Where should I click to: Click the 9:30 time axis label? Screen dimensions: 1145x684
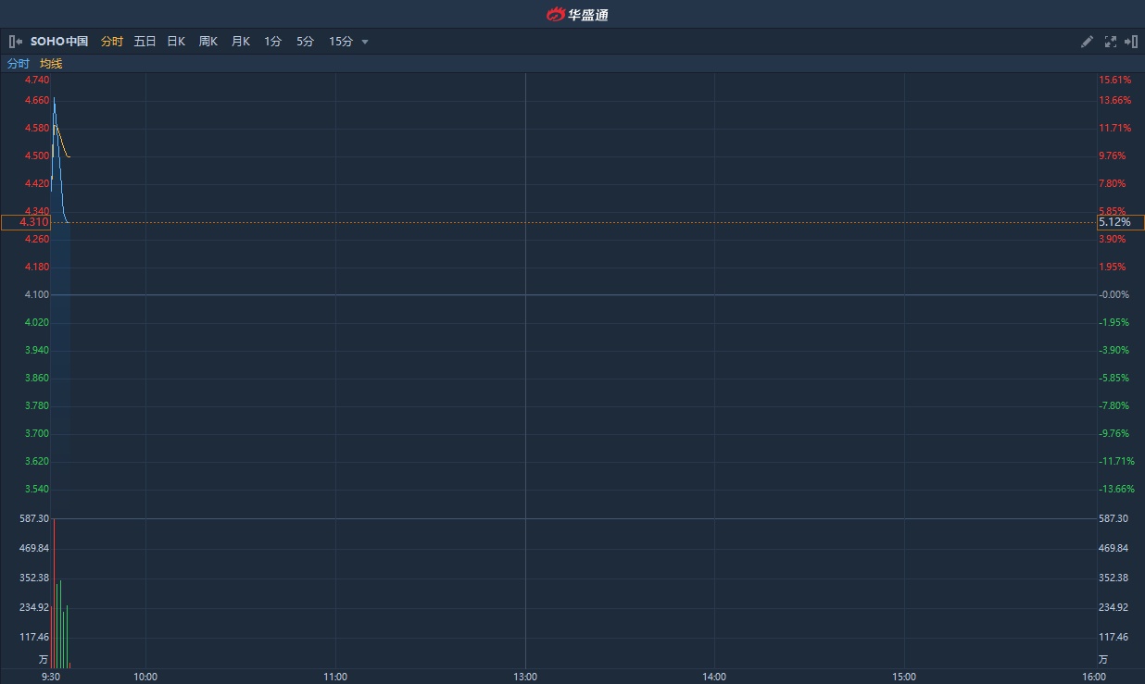(51, 677)
